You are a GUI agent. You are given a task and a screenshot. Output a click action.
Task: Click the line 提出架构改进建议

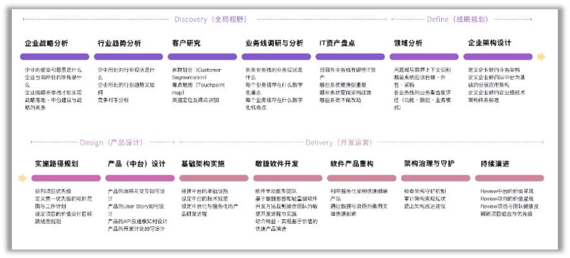pos(425,206)
